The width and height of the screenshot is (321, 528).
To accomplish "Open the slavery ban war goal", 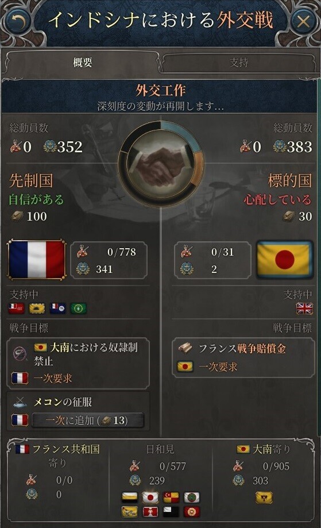I will [x=78, y=363].
